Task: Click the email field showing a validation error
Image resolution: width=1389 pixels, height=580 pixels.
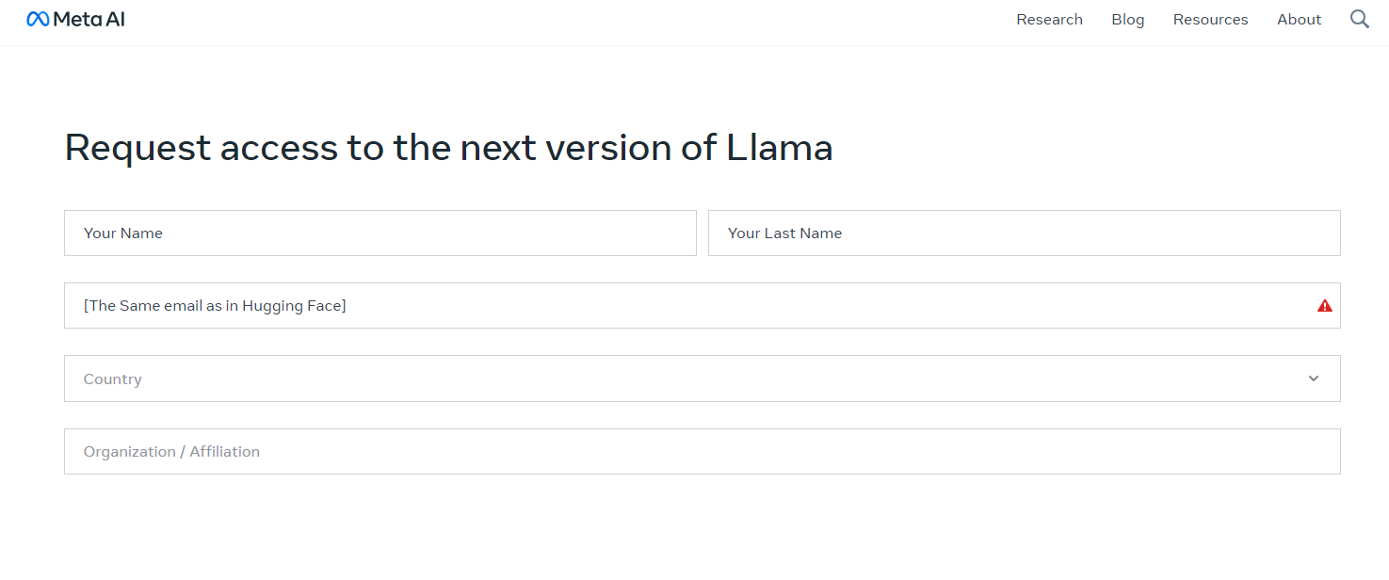Action: pos(659,305)
